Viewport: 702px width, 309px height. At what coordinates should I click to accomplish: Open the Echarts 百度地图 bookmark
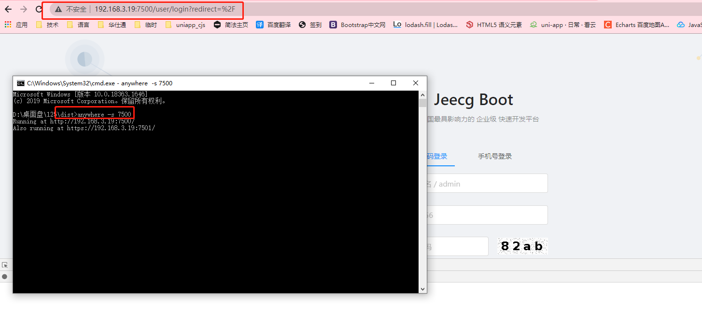coord(607,25)
